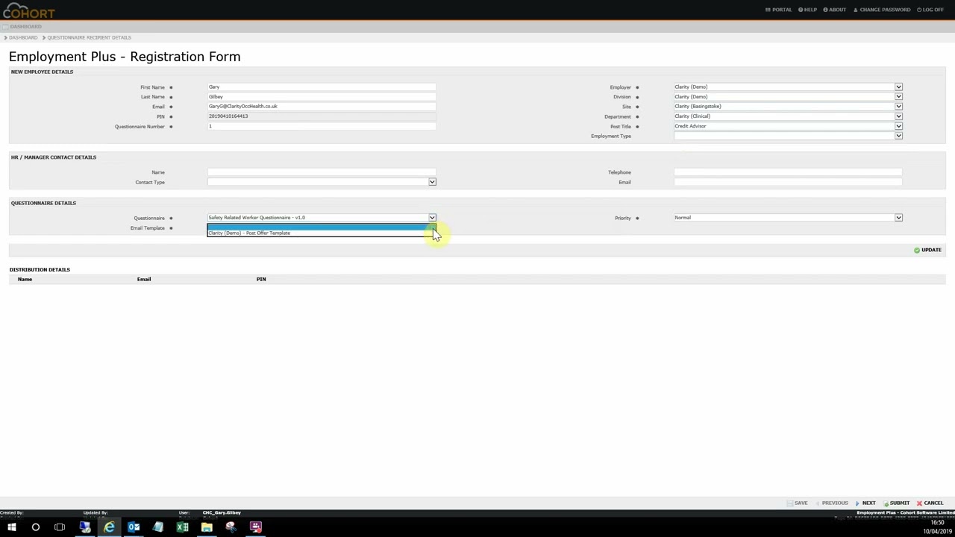The width and height of the screenshot is (955, 537).
Task: Switch to Internet Explorer in taskbar
Action: [x=109, y=527]
